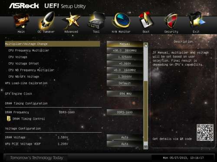Select the APU Load-line Calibration label
The height and width of the screenshot is (162, 217).
tap(26, 83)
